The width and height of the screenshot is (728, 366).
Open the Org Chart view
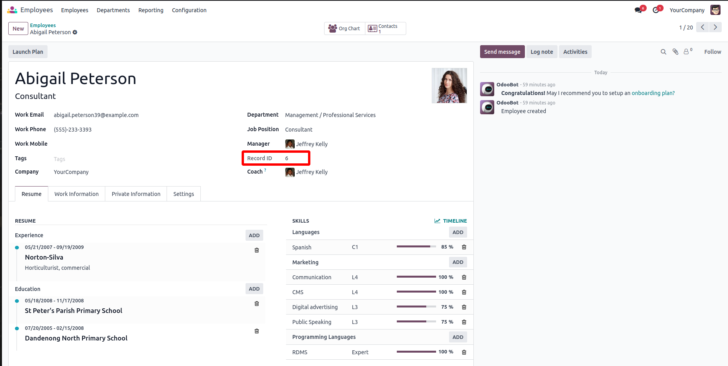(x=345, y=28)
